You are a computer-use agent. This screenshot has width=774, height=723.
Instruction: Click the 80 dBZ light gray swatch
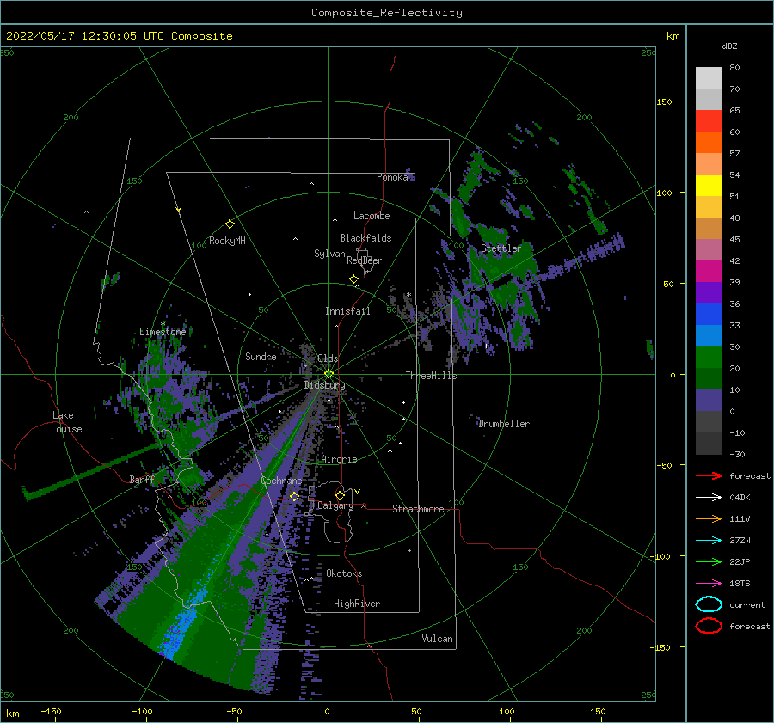click(x=709, y=78)
